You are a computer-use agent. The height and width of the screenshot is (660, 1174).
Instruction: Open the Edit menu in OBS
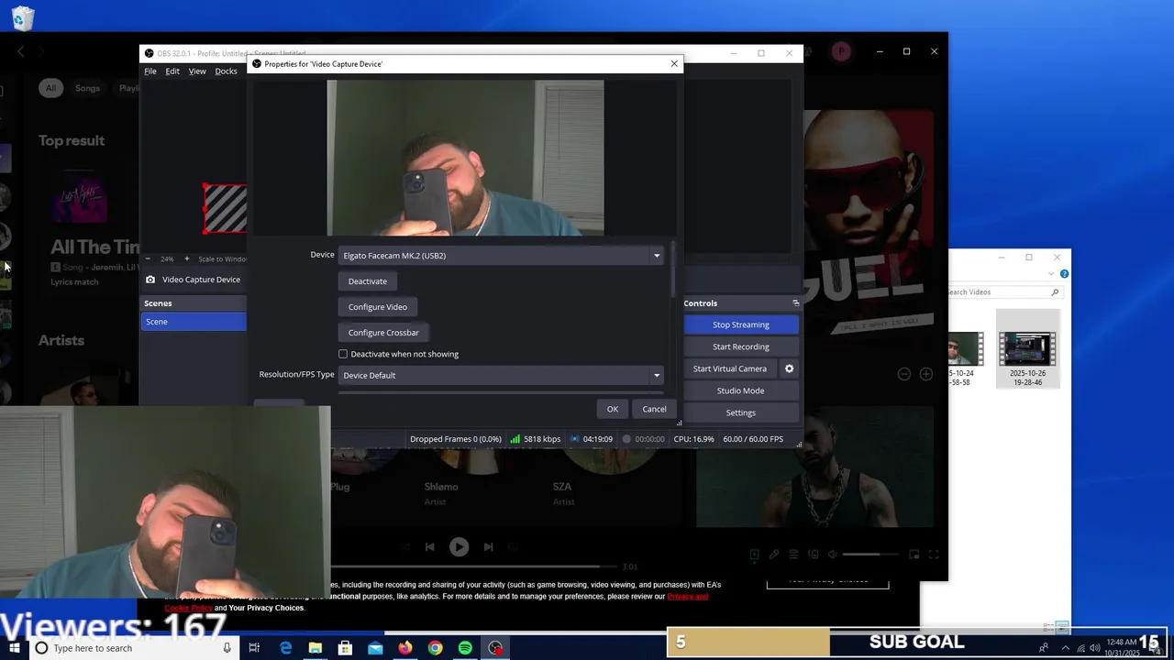[x=172, y=71]
